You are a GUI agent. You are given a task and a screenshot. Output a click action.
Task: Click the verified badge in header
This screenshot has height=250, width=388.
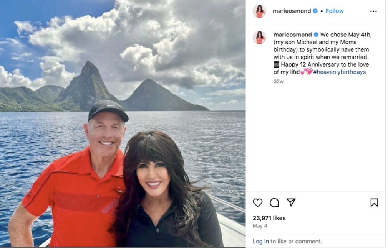tap(315, 11)
